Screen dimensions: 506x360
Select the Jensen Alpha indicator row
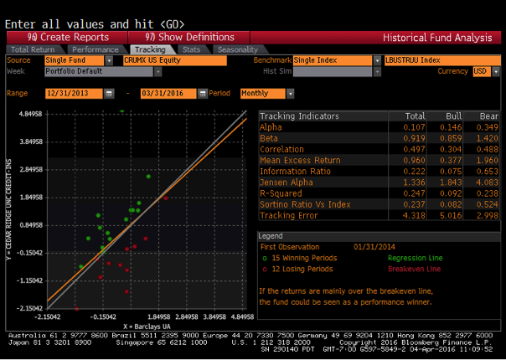tap(375, 182)
